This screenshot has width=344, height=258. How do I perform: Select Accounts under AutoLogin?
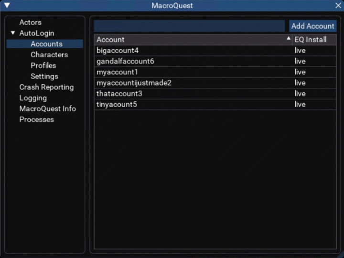point(45,44)
